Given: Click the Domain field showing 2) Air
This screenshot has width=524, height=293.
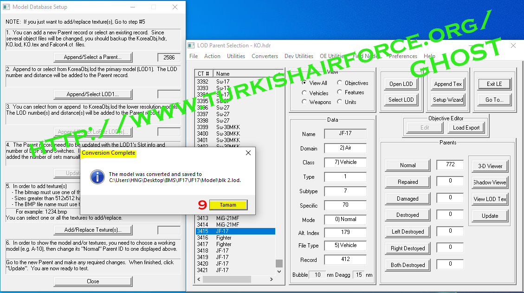Looking at the screenshot, I should point(345,148).
